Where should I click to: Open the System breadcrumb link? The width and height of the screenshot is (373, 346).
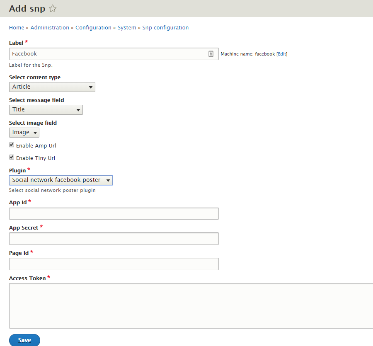tap(127, 28)
